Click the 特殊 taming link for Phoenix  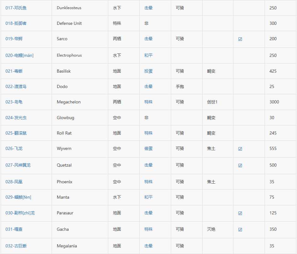148,182
